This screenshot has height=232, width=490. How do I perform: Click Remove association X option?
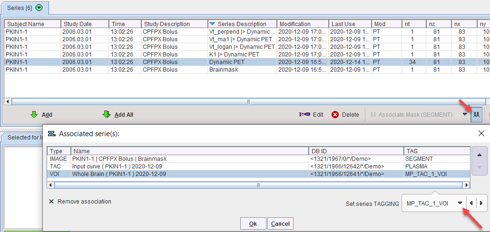(80, 202)
